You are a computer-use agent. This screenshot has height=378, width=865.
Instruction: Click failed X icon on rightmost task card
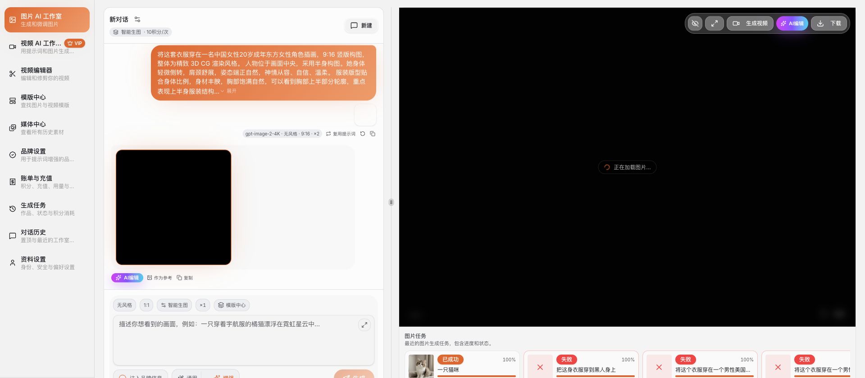pyautogui.click(x=778, y=367)
